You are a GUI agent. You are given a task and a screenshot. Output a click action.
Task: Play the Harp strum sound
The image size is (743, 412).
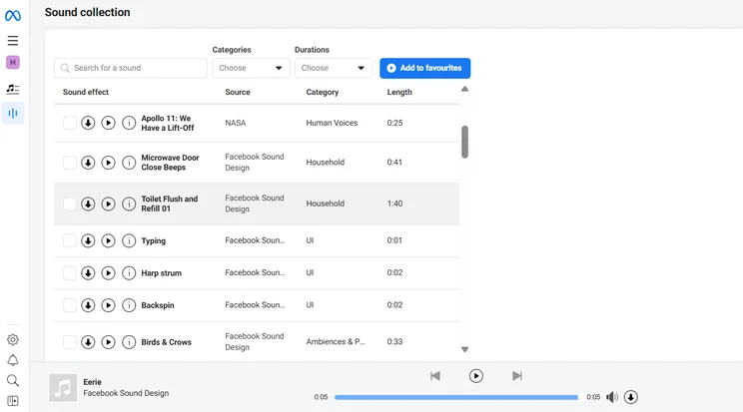[108, 273]
